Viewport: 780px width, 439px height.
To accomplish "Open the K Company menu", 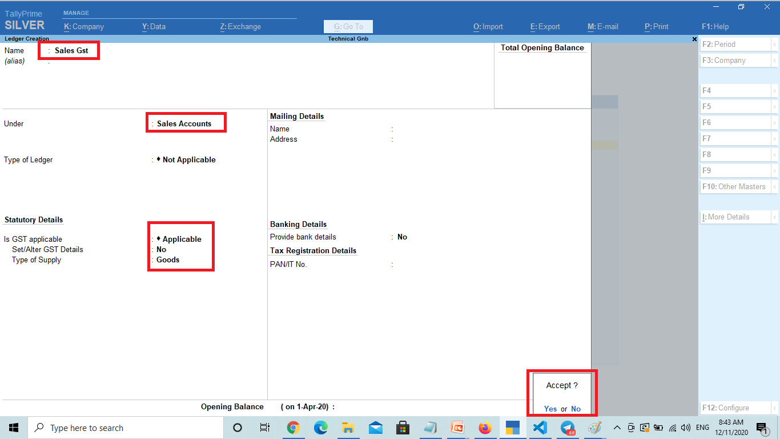I will click(x=84, y=26).
